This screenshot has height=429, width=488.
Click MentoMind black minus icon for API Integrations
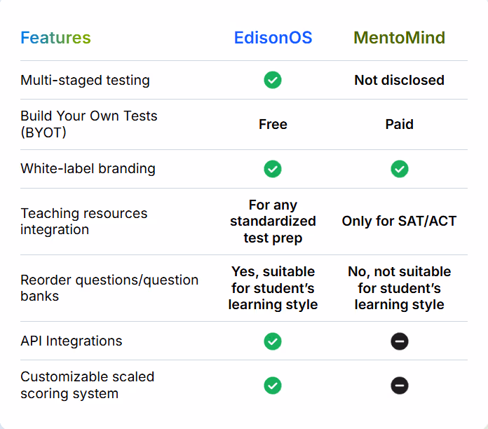399,341
